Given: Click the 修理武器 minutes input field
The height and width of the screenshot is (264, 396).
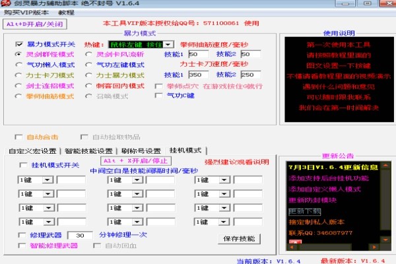Looking at the screenshot, I should coord(79,235).
